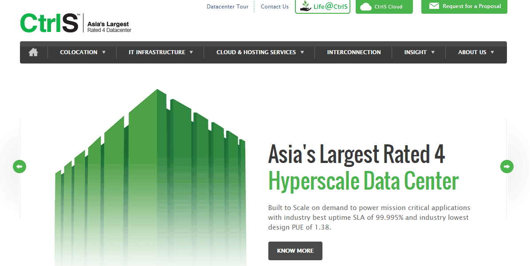Expand Cloud & Hosting Services dropdown arrow
Image resolution: width=530 pixels, height=266 pixels.
[302, 52]
